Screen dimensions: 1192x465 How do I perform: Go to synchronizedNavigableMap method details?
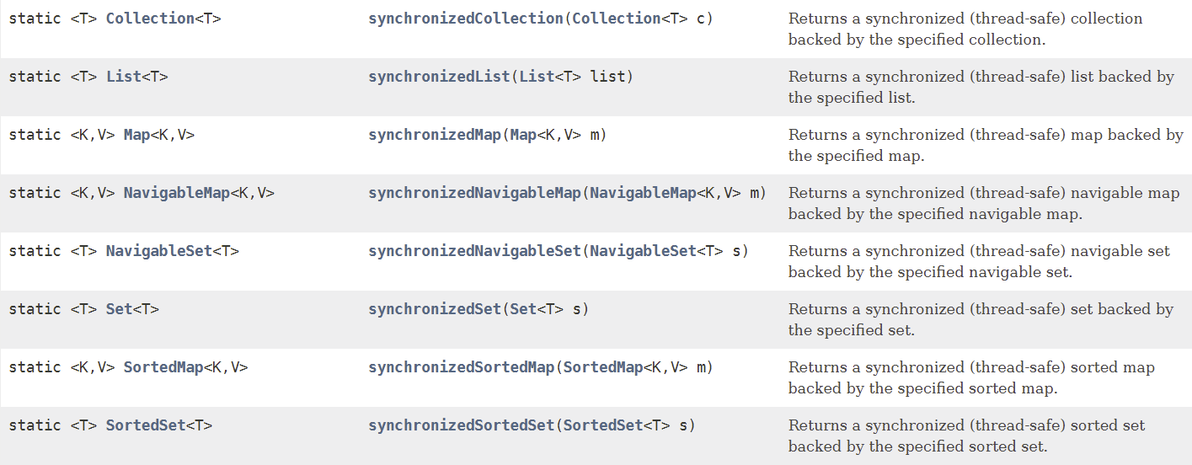pyautogui.click(x=474, y=193)
